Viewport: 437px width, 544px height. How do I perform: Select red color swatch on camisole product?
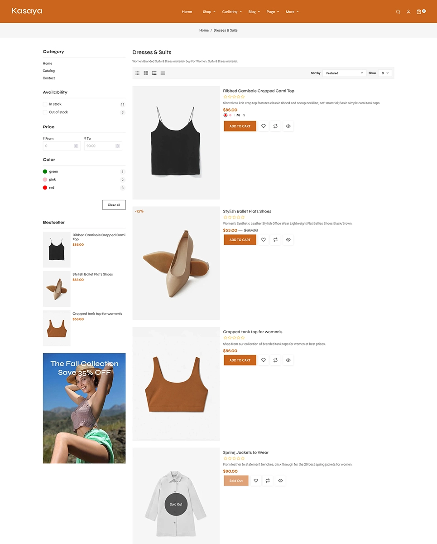(x=226, y=115)
